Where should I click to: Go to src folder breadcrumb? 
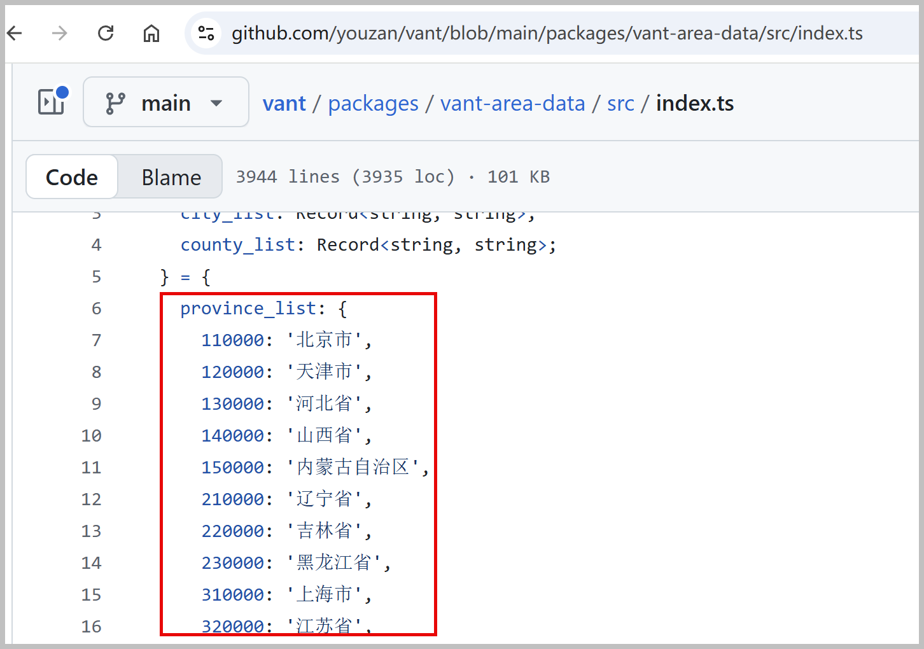(x=620, y=103)
